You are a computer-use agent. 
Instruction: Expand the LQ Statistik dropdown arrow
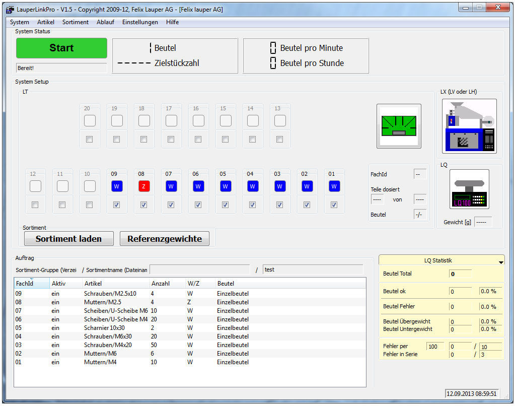(x=501, y=262)
